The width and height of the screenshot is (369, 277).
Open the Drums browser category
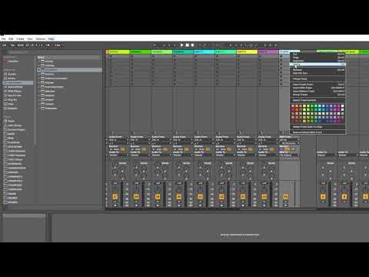point(12,78)
